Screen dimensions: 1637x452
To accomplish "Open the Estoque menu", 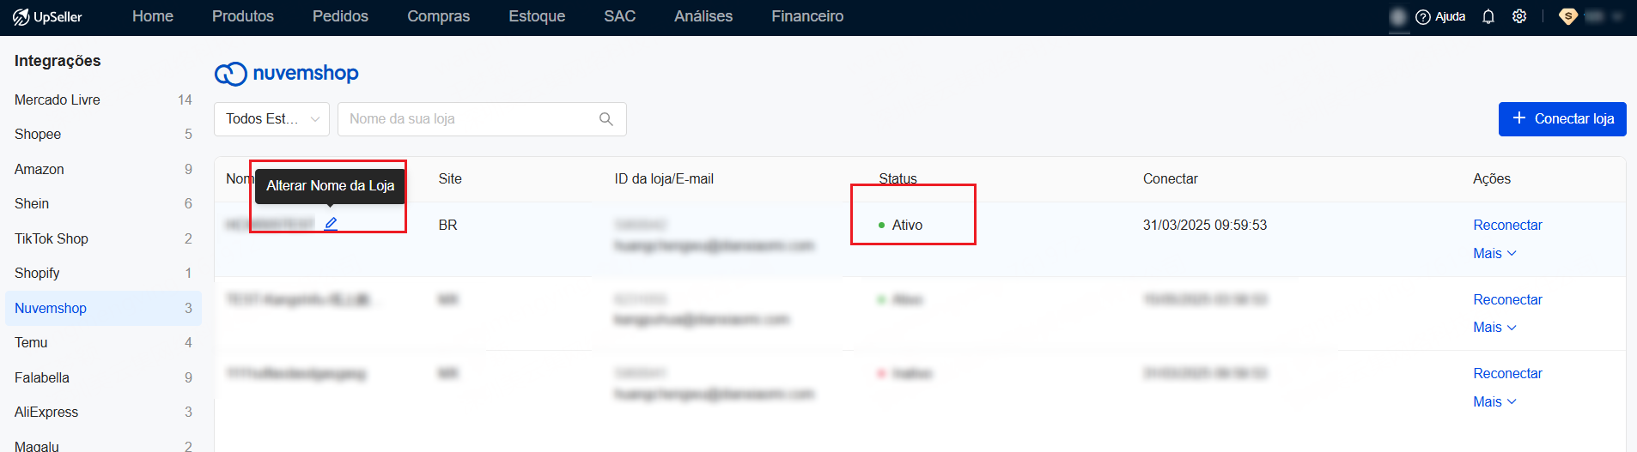I will click(537, 16).
